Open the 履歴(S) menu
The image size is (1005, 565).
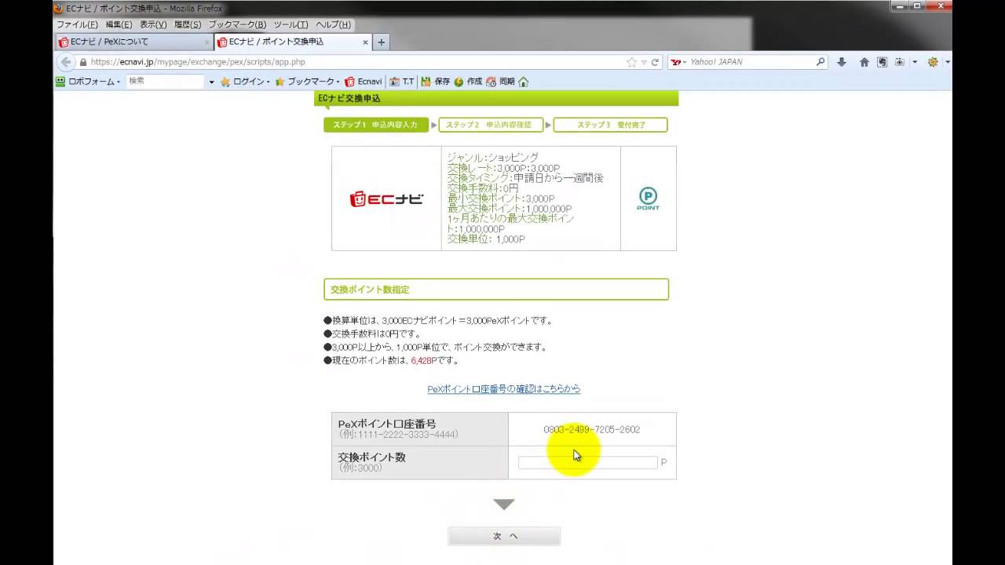tap(188, 25)
